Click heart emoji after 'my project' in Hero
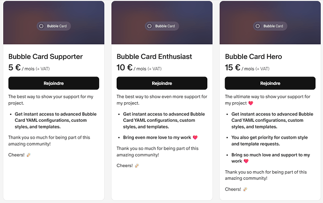323x203 pixels. [251, 103]
